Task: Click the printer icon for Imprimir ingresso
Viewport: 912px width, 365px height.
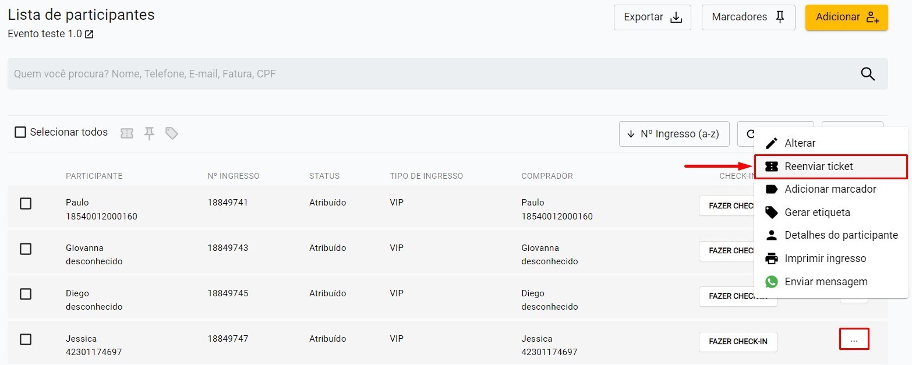Action: tap(772, 258)
